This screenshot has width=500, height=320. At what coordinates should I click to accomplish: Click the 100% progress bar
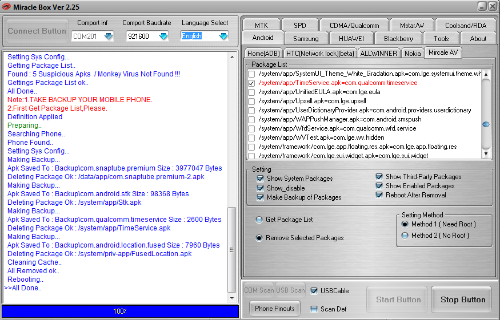[x=120, y=311]
